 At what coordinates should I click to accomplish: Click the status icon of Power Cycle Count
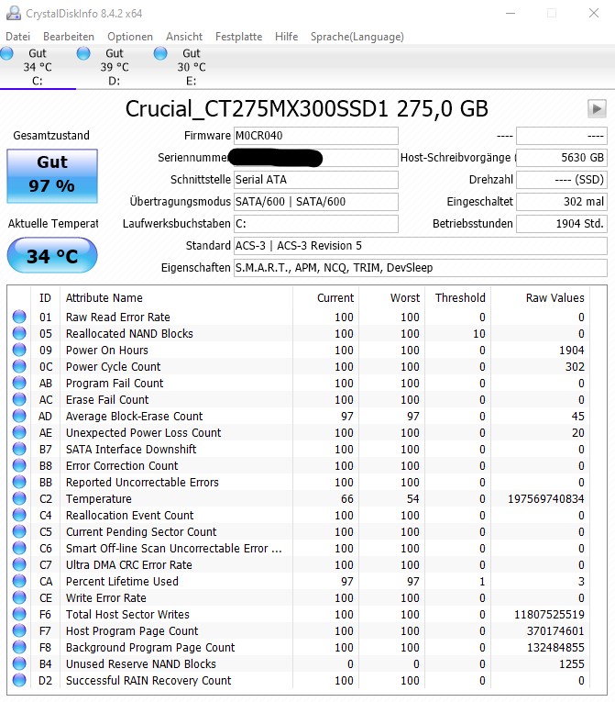click(x=19, y=366)
